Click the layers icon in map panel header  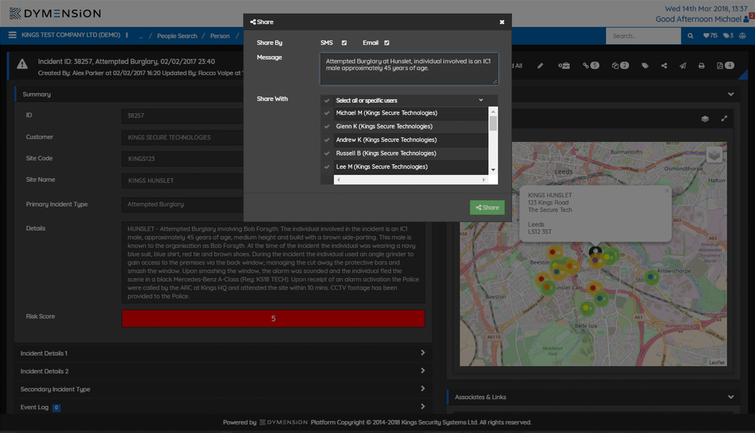(x=705, y=119)
